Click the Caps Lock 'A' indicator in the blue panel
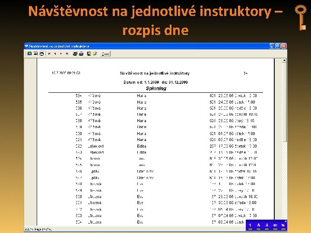This screenshot has width=311, height=233. point(258,225)
